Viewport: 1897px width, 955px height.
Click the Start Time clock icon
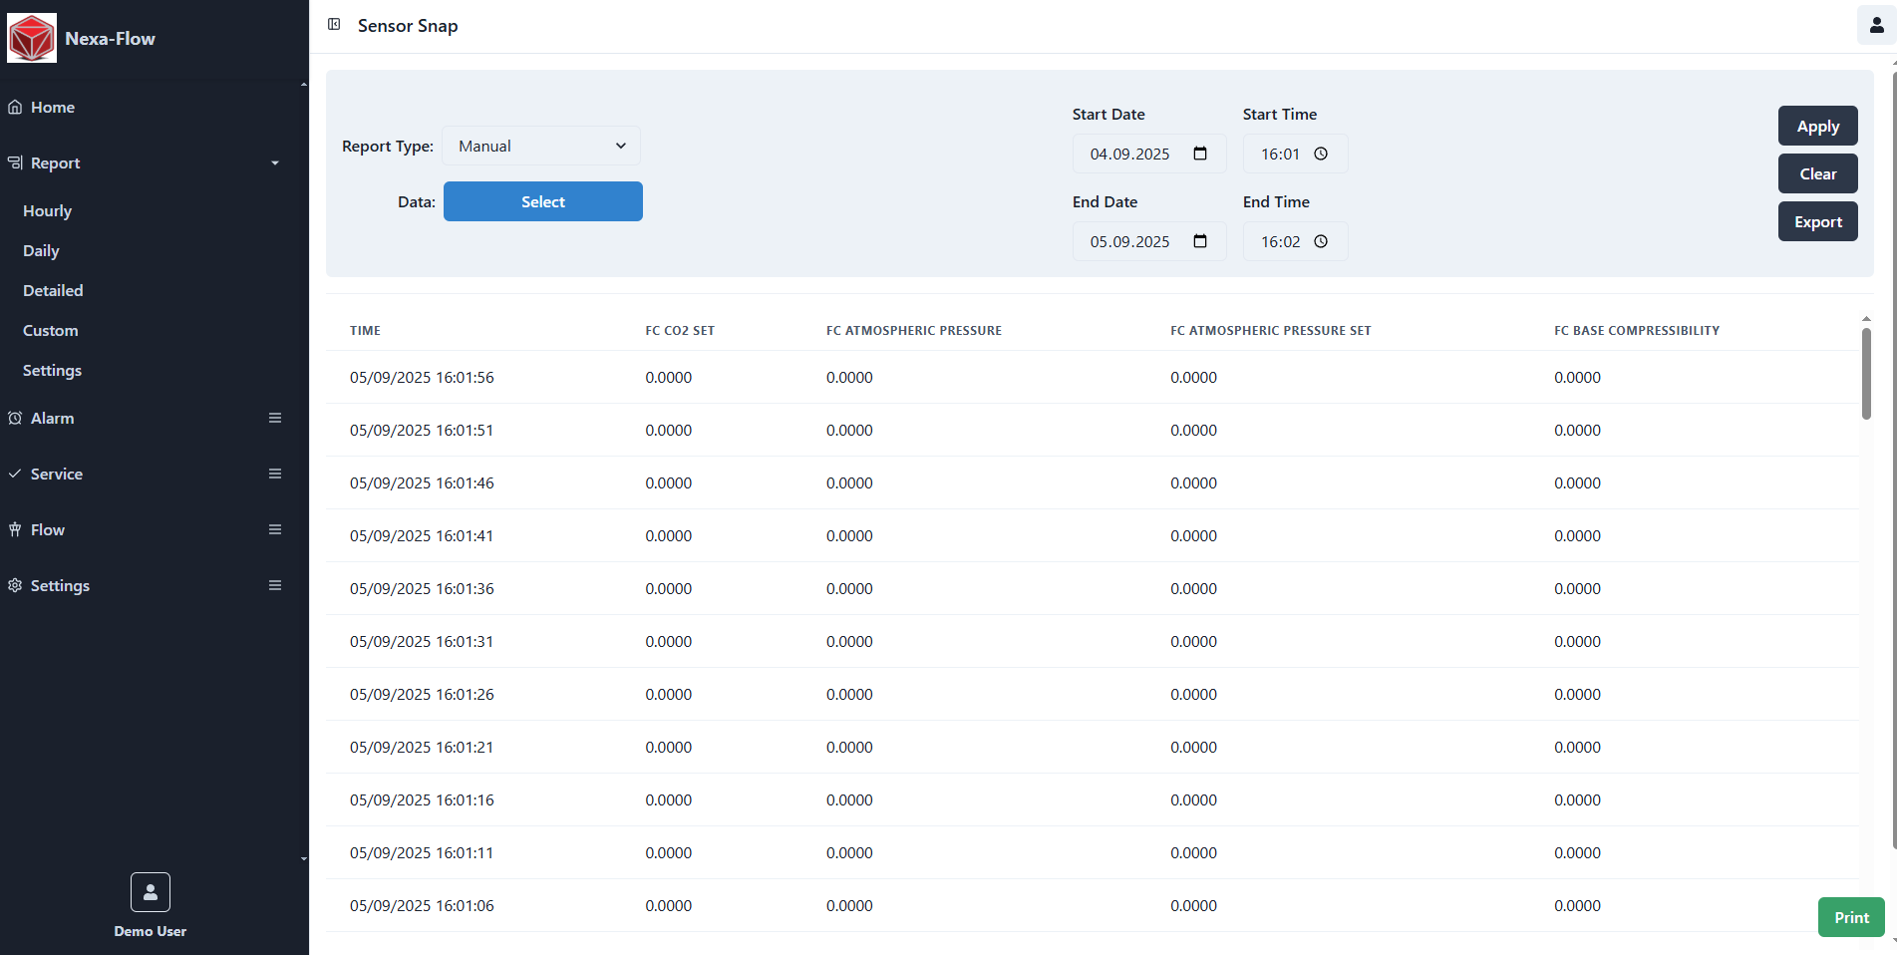(x=1321, y=154)
